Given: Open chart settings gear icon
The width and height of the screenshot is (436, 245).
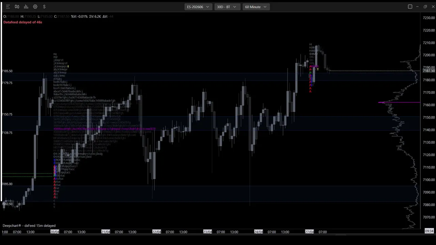Looking at the screenshot, I should tap(35, 6).
